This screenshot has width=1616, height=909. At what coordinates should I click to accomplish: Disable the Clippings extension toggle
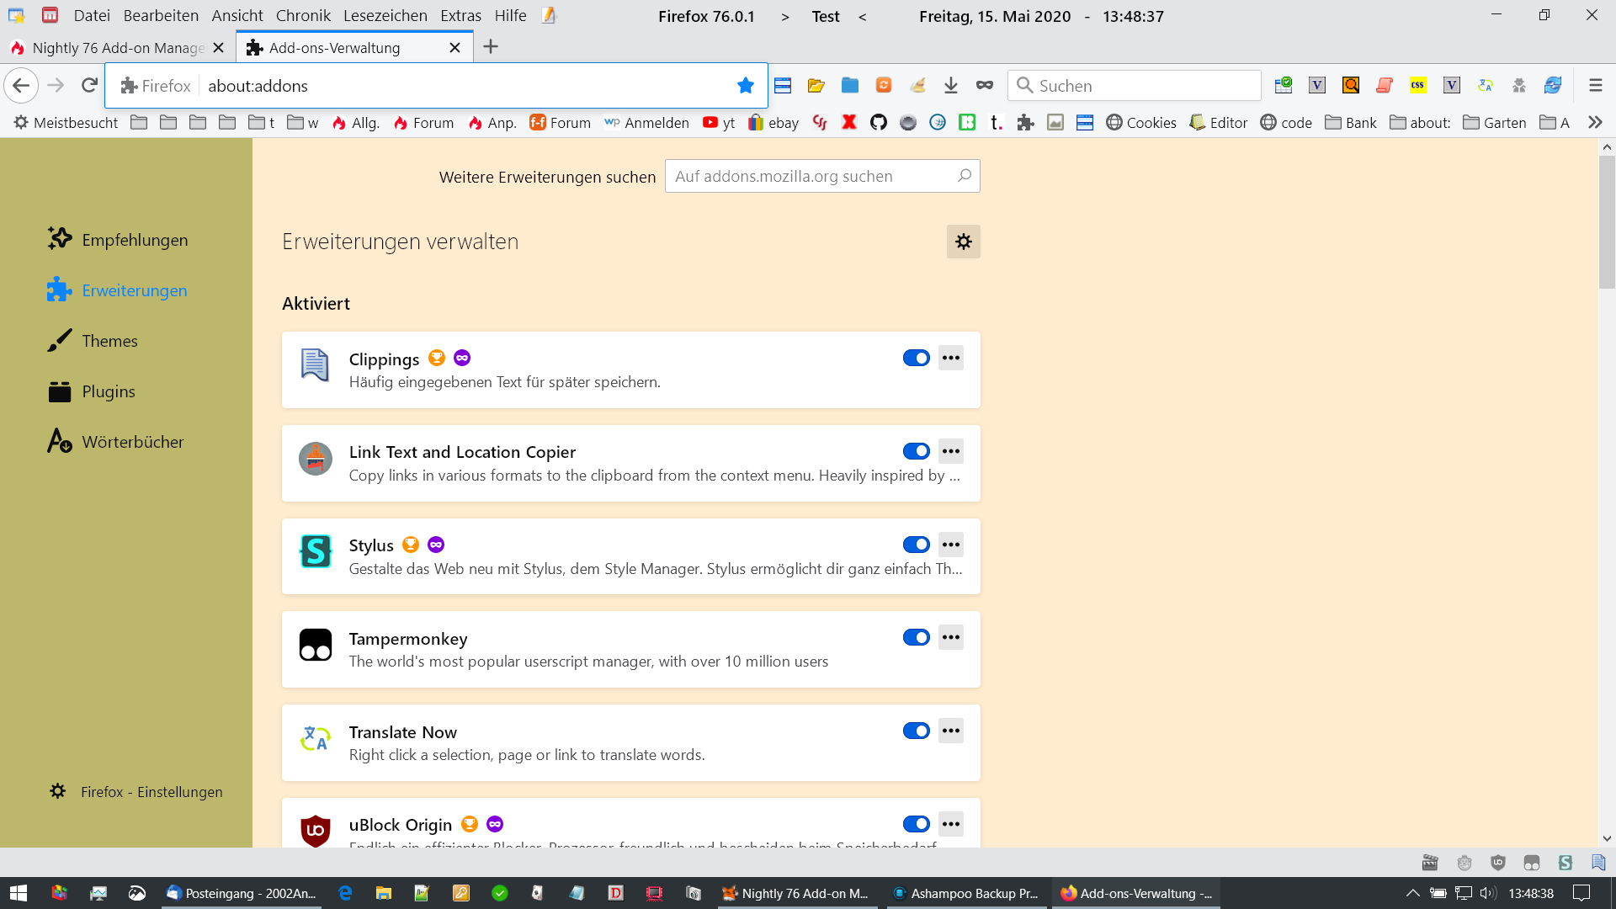916,358
